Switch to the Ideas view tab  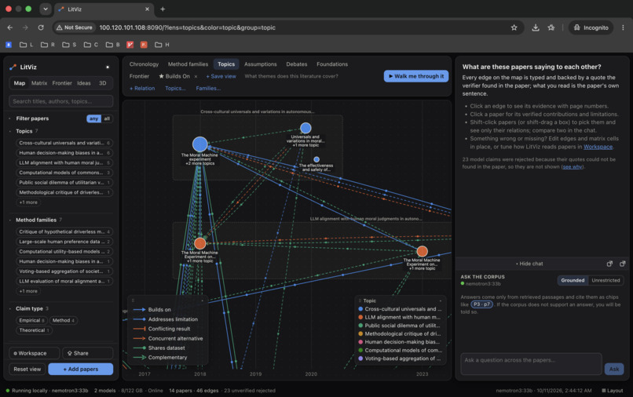tap(84, 83)
